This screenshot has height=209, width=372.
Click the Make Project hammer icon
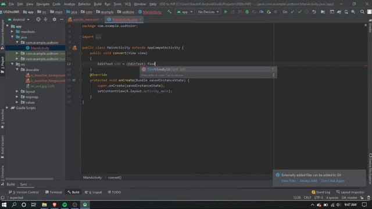point(169,12)
